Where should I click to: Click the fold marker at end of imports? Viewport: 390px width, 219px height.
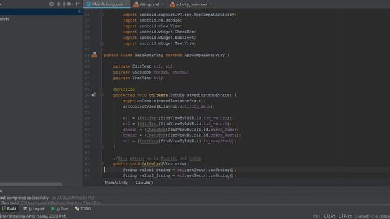click(102, 43)
